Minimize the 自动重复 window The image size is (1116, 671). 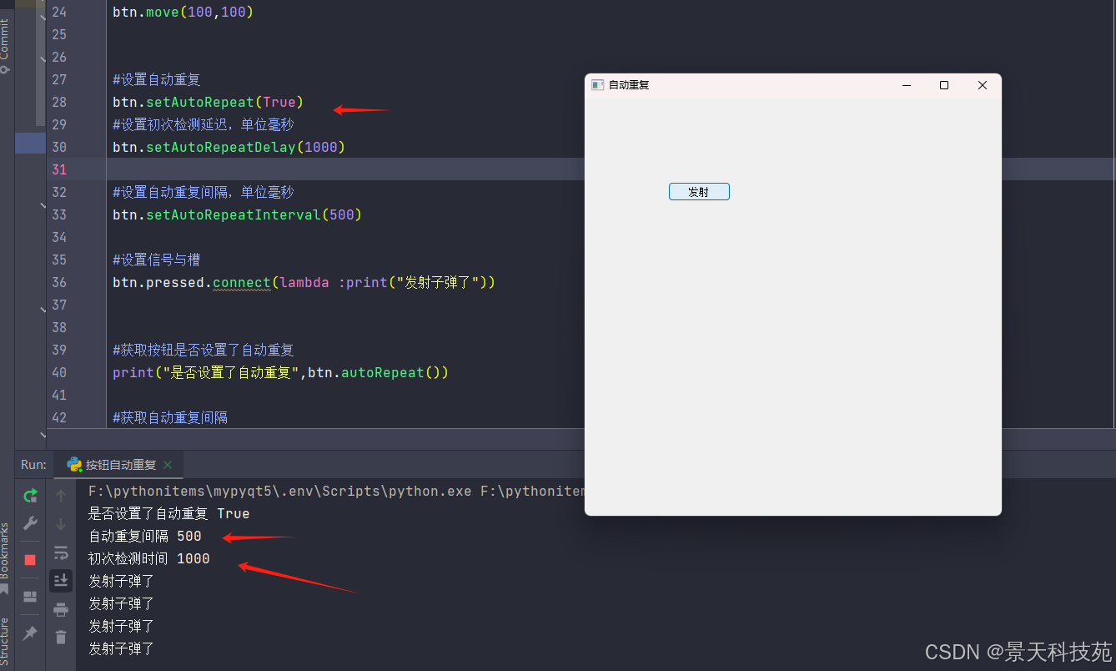pyautogui.click(x=906, y=85)
